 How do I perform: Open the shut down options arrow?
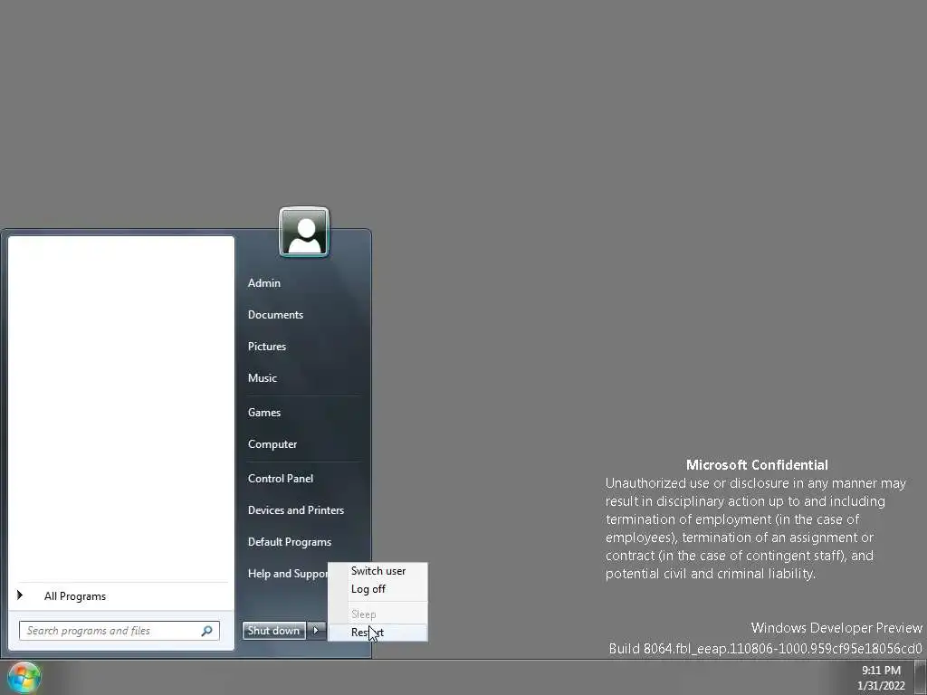[316, 631]
